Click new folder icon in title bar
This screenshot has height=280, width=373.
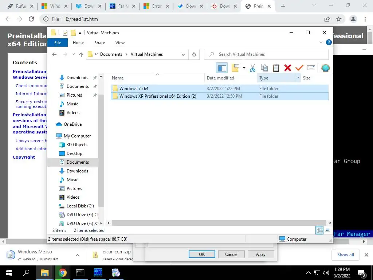(73, 32)
